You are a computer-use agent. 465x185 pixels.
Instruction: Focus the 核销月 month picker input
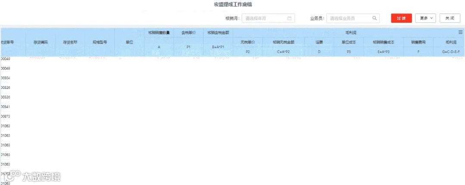(268, 18)
